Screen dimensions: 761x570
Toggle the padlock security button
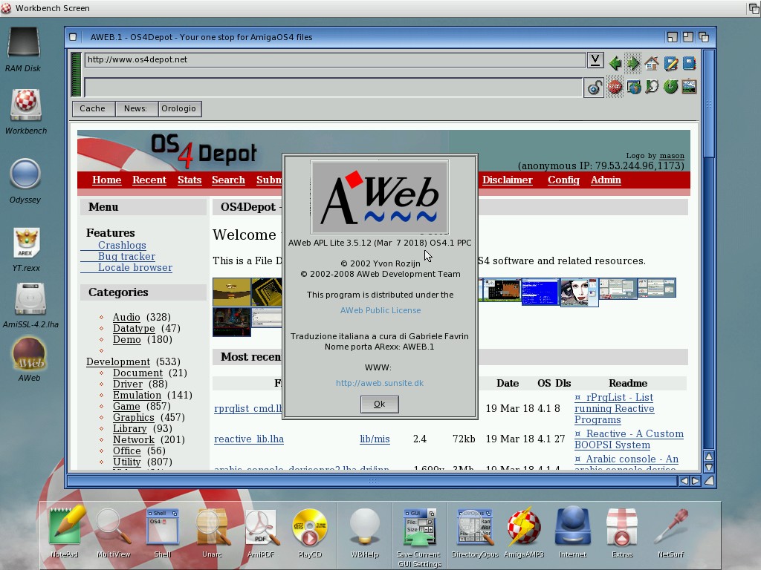pos(595,88)
